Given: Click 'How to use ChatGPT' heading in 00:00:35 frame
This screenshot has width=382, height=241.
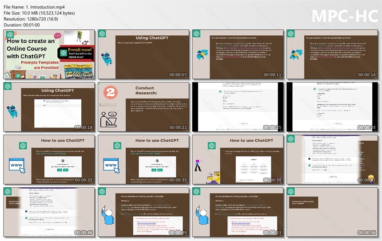Looking at the screenshot, I should pos(157,140).
